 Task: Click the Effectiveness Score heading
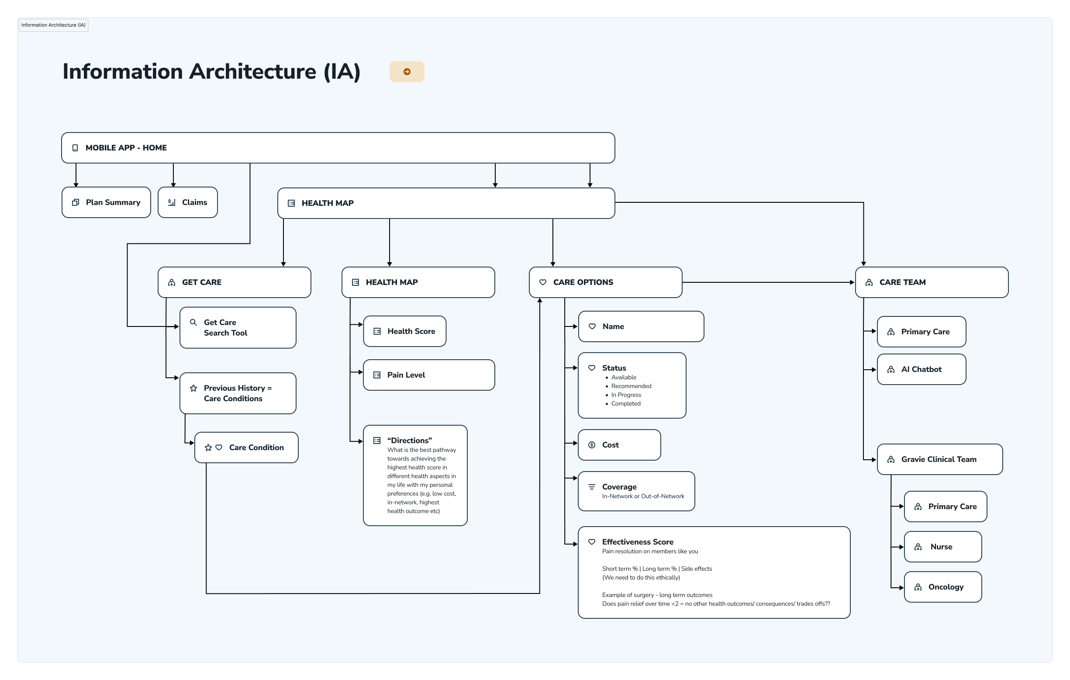[x=638, y=542]
